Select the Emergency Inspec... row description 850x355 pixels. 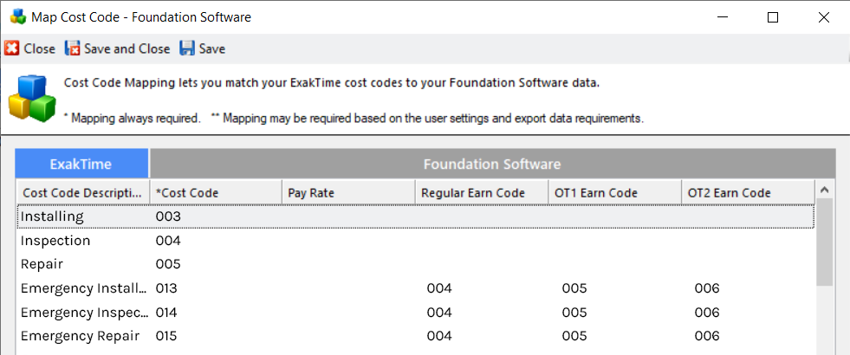pos(83,313)
